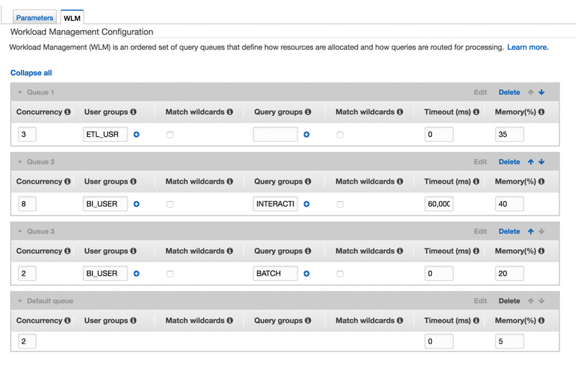This screenshot has height=368, width=576.
Task: Toggle user group wildcards for Queue 3
Action: click(170, 274)
